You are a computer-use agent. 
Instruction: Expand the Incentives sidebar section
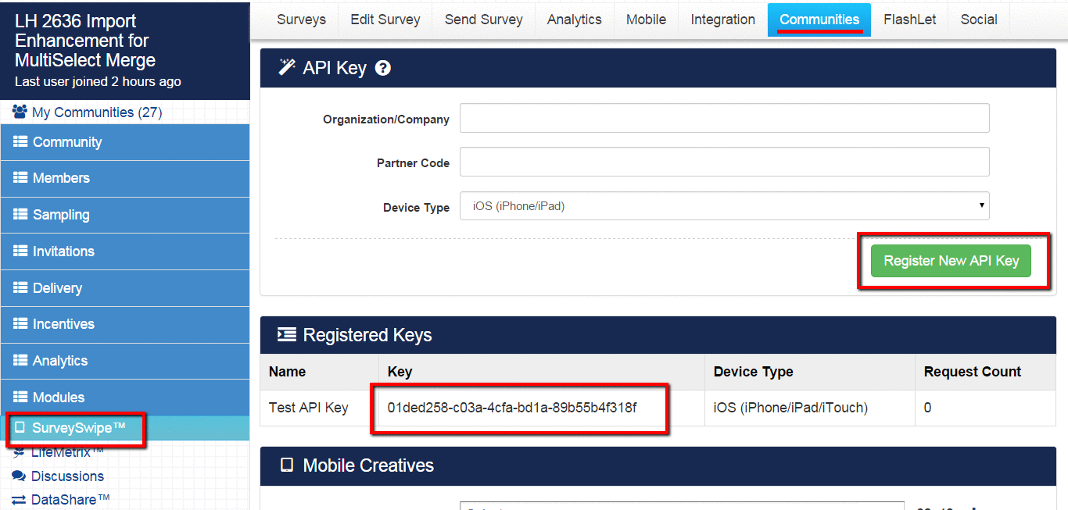[63, 324]
